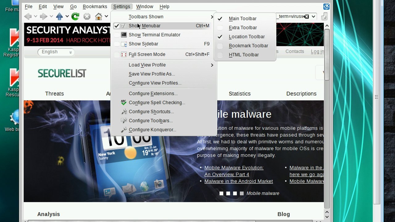
Task: Click the Contacts link
Action: coord(295,51)
